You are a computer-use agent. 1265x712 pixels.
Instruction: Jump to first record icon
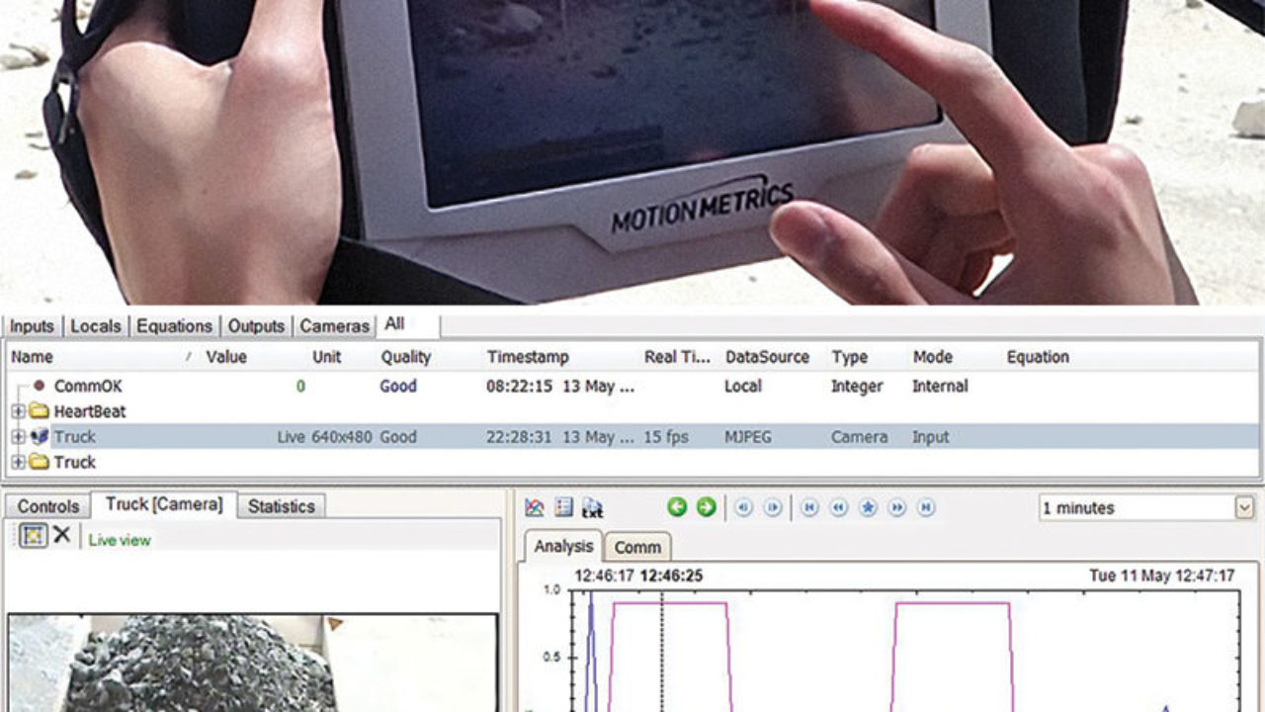point(809,507)
